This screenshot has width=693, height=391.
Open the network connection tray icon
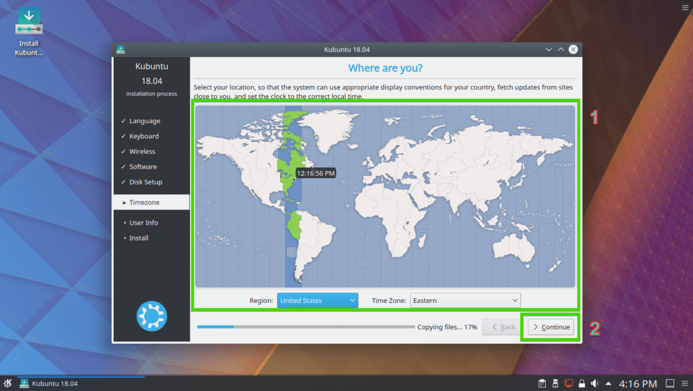click(x=568, y=384)
